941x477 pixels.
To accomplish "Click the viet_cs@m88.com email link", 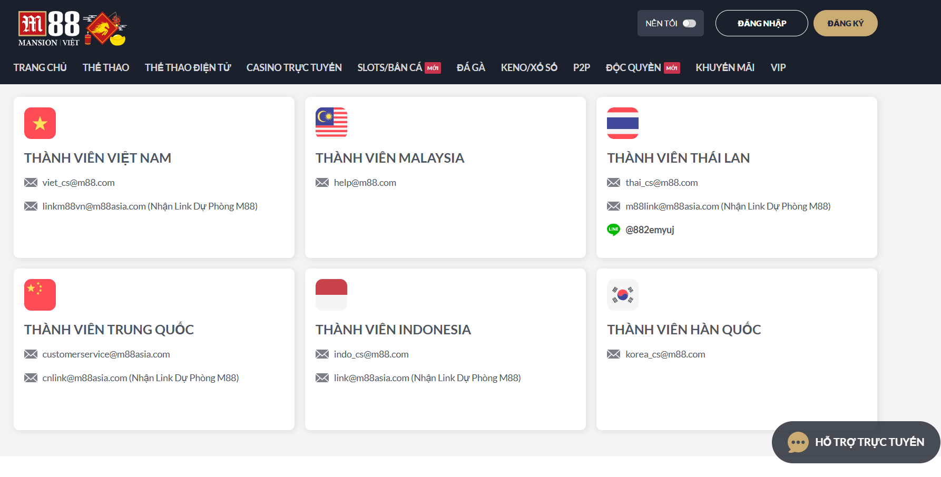I will click(x=79, y=183).
